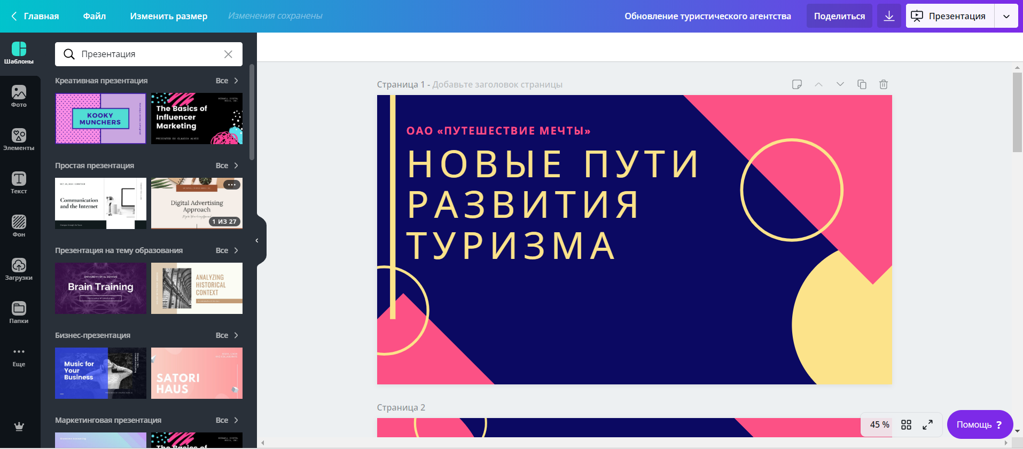Open the Файл menu
The image size is (1023, 449).
(95, 16)
